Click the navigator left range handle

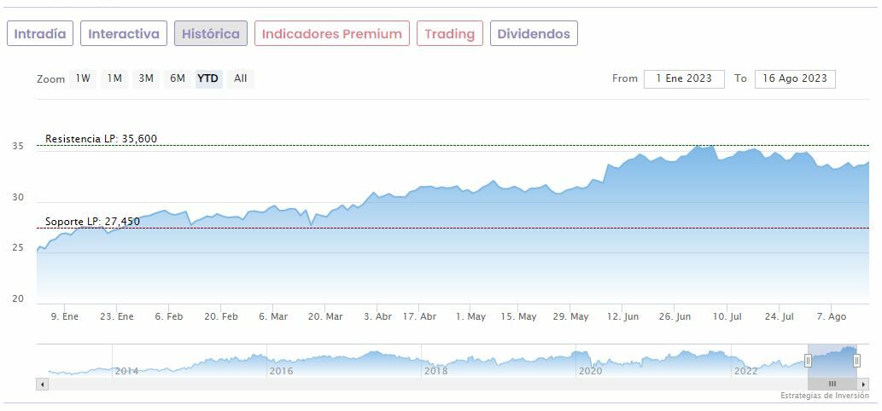(x=808, y=361)
